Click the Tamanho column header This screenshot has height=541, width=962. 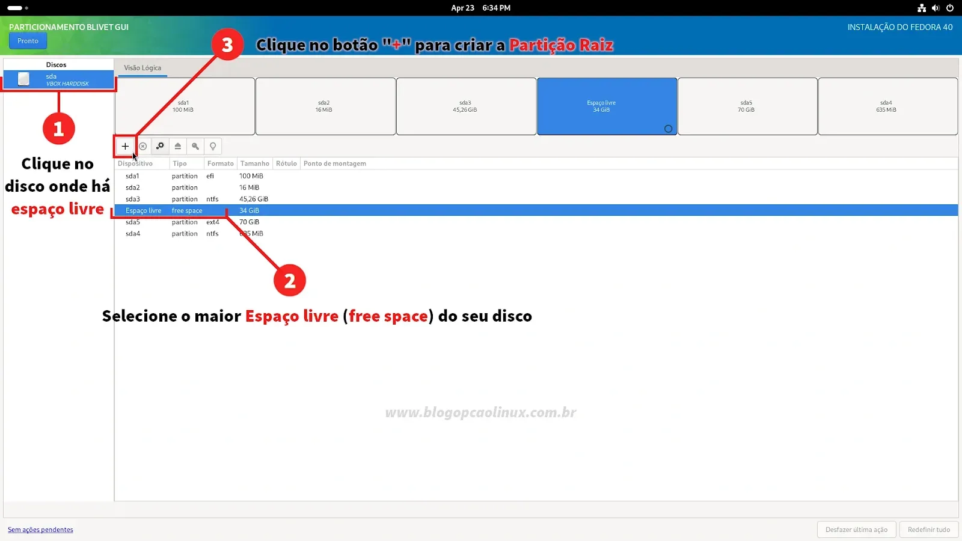(255, 164)
